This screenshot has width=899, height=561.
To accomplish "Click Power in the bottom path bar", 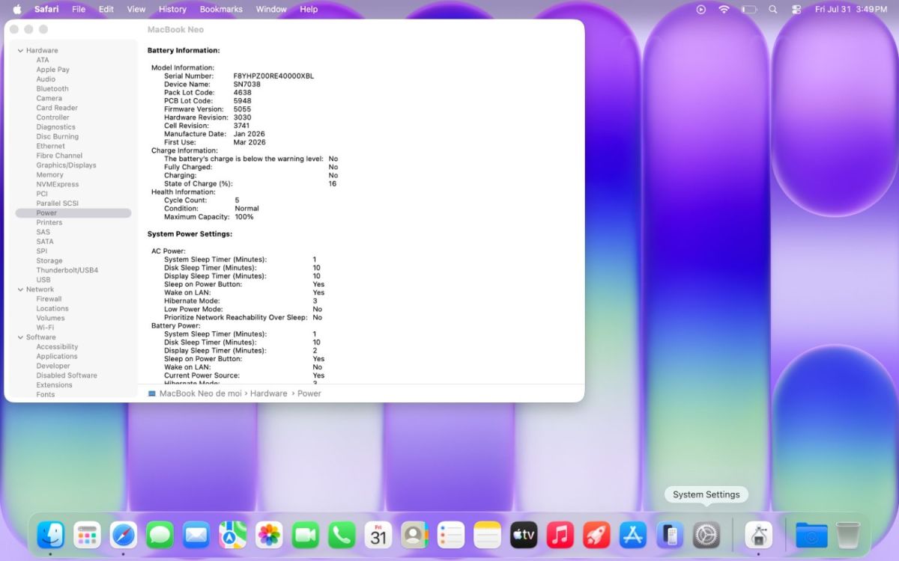I will pos(309,393).
